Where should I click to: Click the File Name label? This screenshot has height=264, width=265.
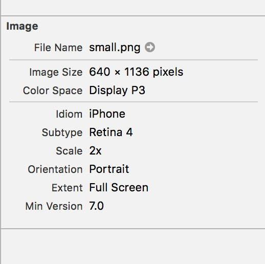58,48
